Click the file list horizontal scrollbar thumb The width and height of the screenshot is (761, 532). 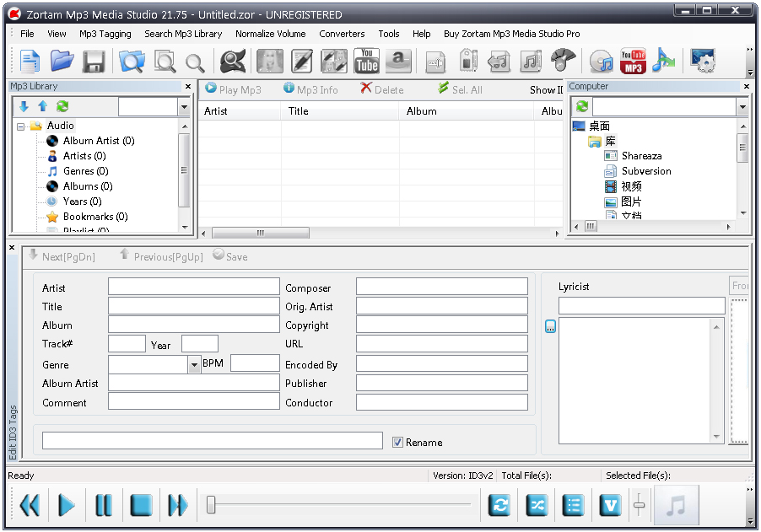[x=261, y=234]
